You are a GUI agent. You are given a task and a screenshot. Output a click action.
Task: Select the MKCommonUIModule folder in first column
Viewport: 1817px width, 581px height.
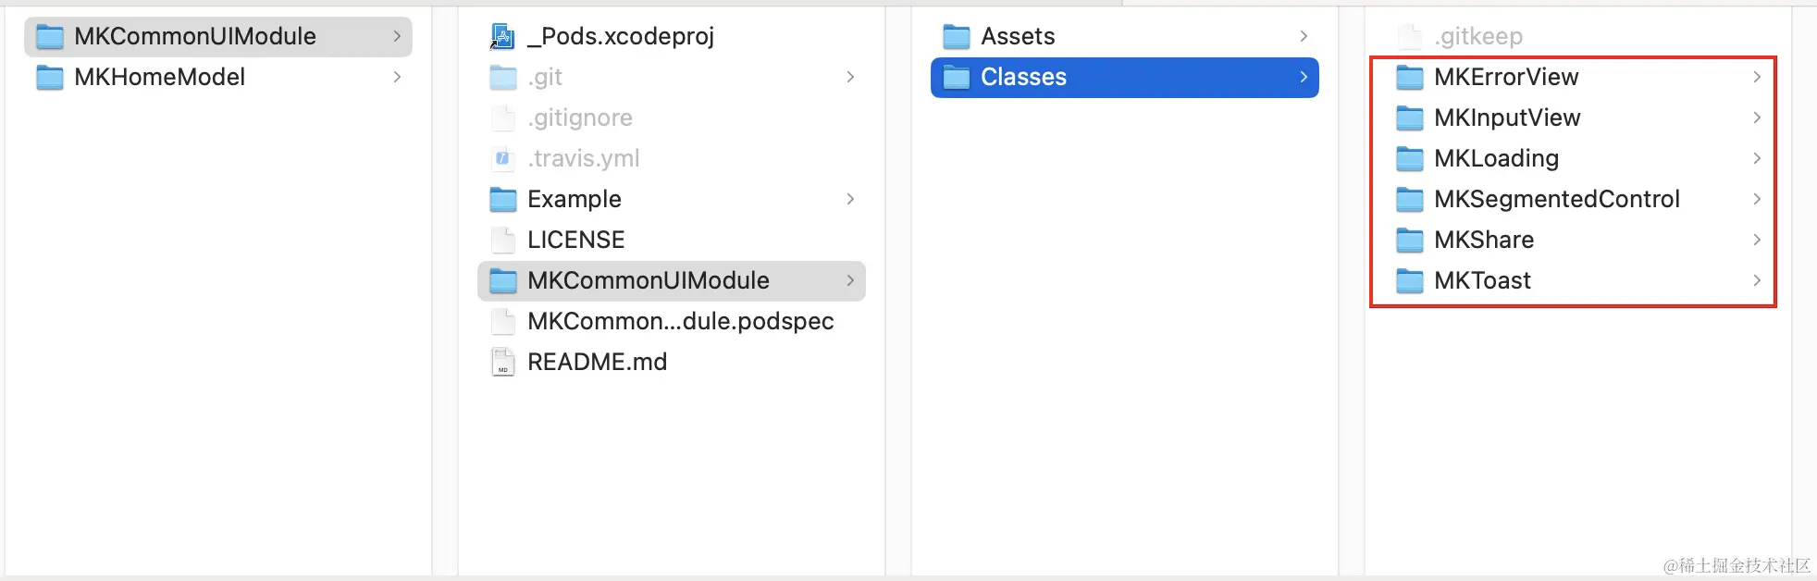point(217,36)
